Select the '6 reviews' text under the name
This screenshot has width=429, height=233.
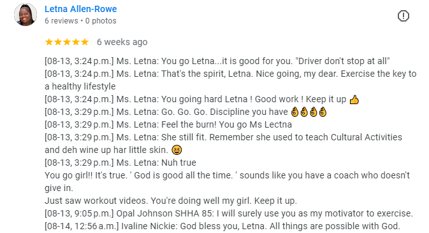(61, 21)
